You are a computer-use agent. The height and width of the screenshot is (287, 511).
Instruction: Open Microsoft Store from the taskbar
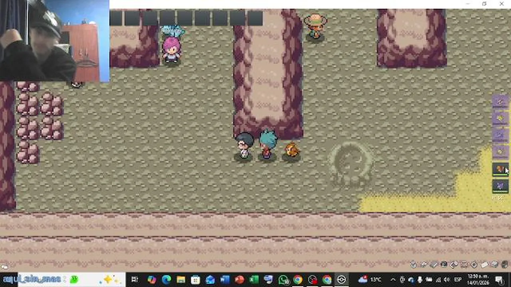click(x=195, y=279)
